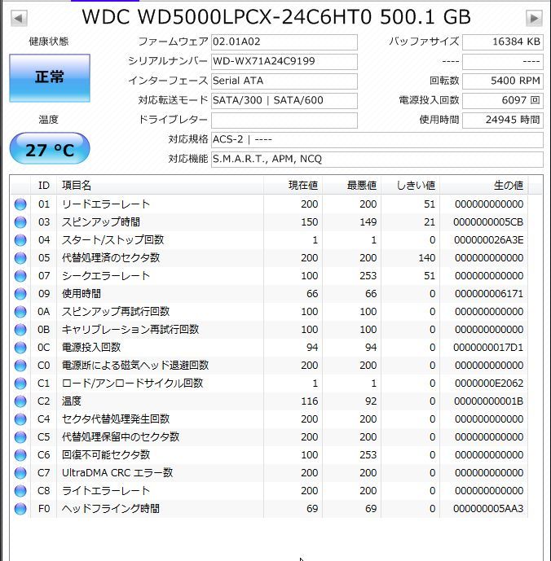Viewport: 551px width, 561px height.
Task: Select the 電源投入回数 attribute row name
Action: point(91,348)
